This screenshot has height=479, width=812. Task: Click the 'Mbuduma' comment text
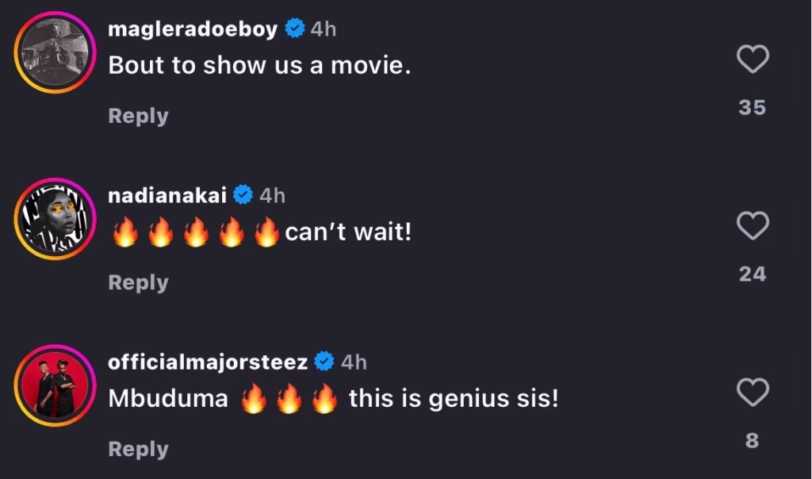(168, 399)
